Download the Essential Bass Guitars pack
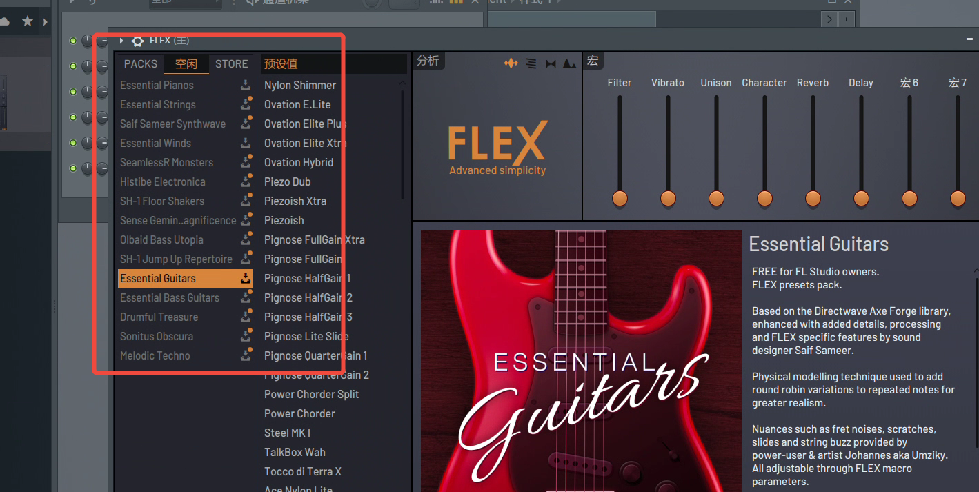This screenshot has width=979, height=492. click(x=245, y=298)
